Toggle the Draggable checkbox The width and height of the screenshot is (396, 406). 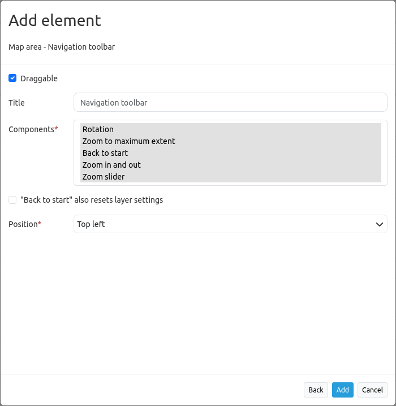coord(12,78)
